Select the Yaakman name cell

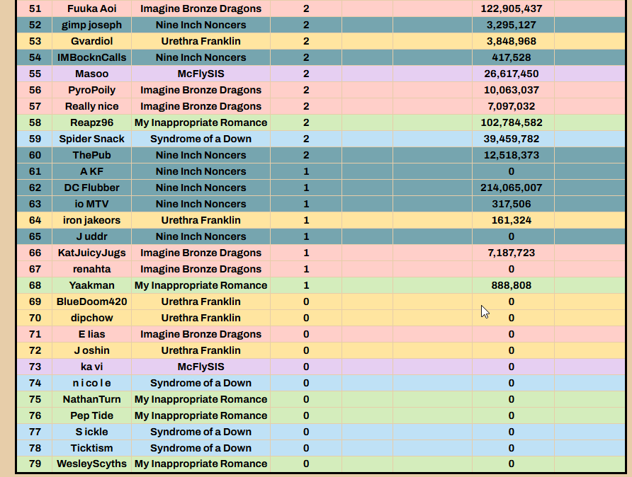pyautogui.click(x=92, y=286)
